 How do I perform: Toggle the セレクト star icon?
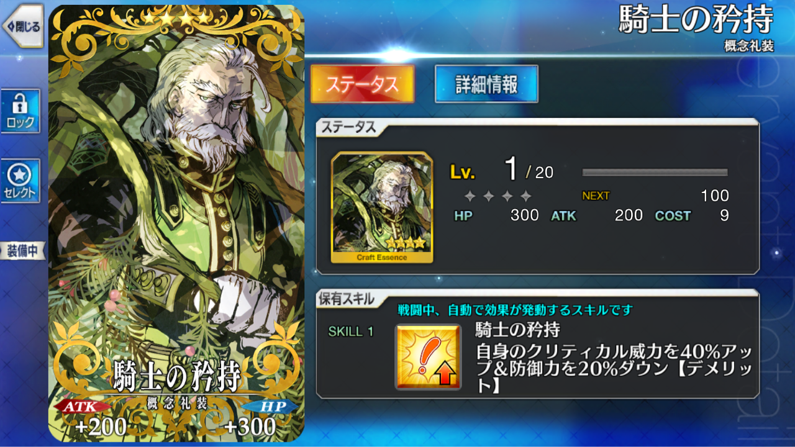(20, 181)
